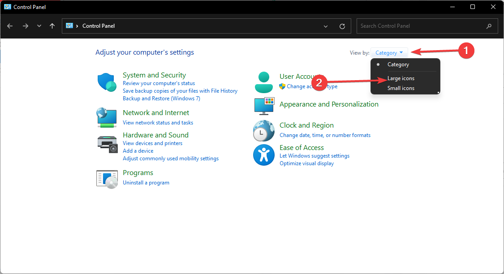
Task: Click Control Panel text in address bar
Action: pyautogui.click(x=99, y=26)
